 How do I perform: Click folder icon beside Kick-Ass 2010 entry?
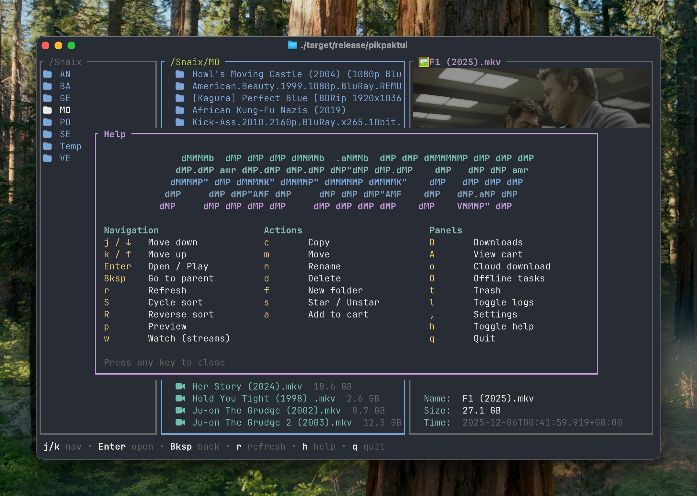pos(180,122)
